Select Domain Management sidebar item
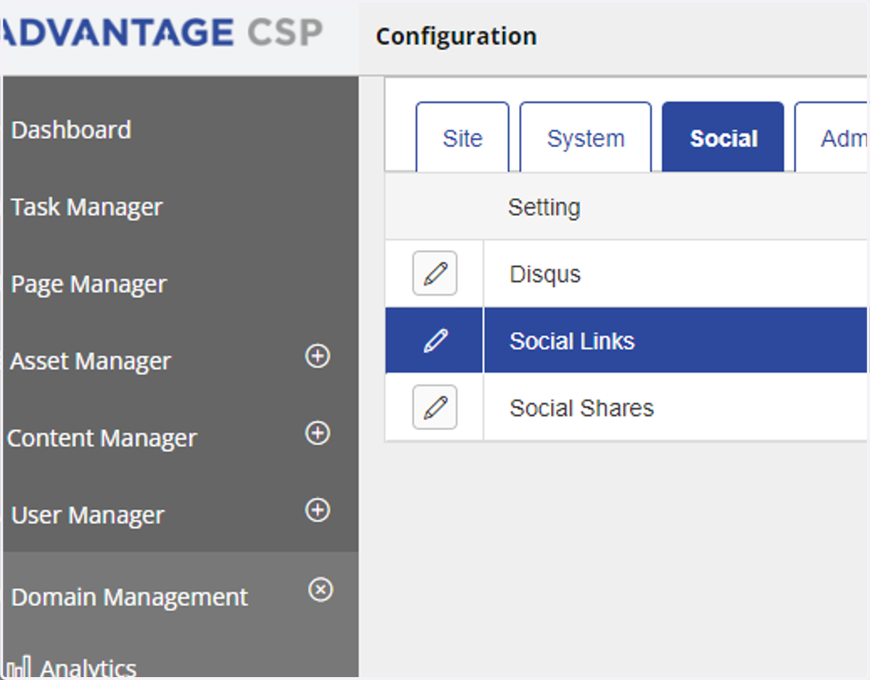870x680 pixels. click(130, 597)
